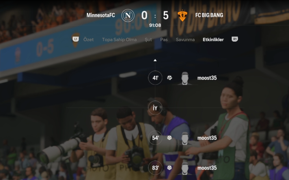Click the Napoli N club crest

coord(128,16)
